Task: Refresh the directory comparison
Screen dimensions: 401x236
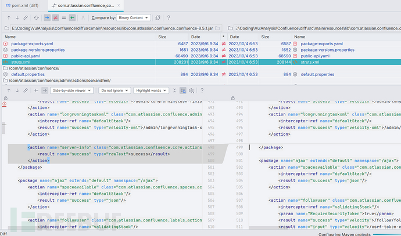Action: coord(36,17)
